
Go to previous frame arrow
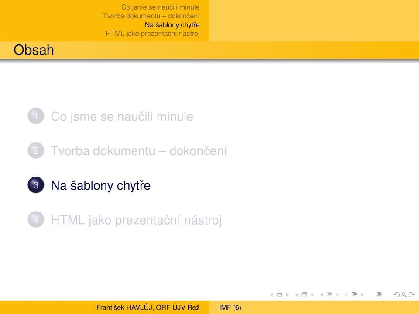click(x=296, y=295)
